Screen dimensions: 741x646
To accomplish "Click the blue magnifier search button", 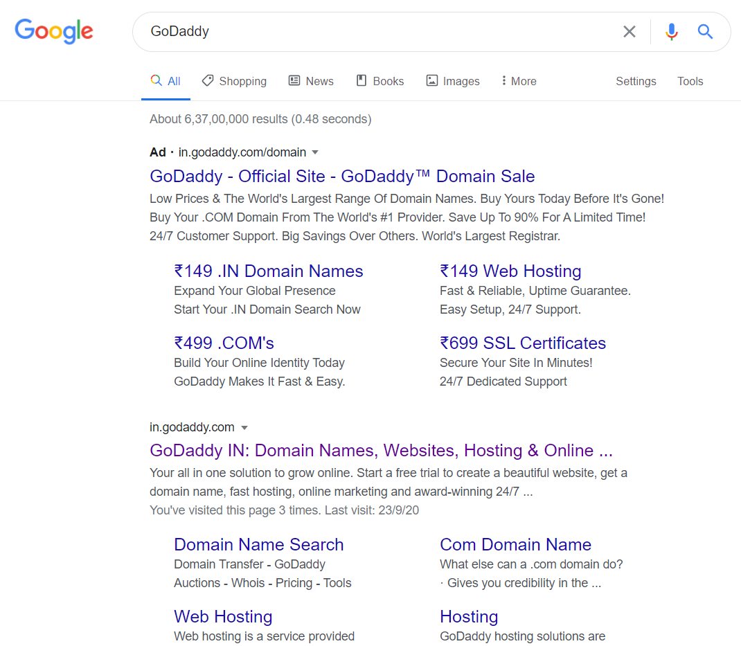I will point(705,32).
